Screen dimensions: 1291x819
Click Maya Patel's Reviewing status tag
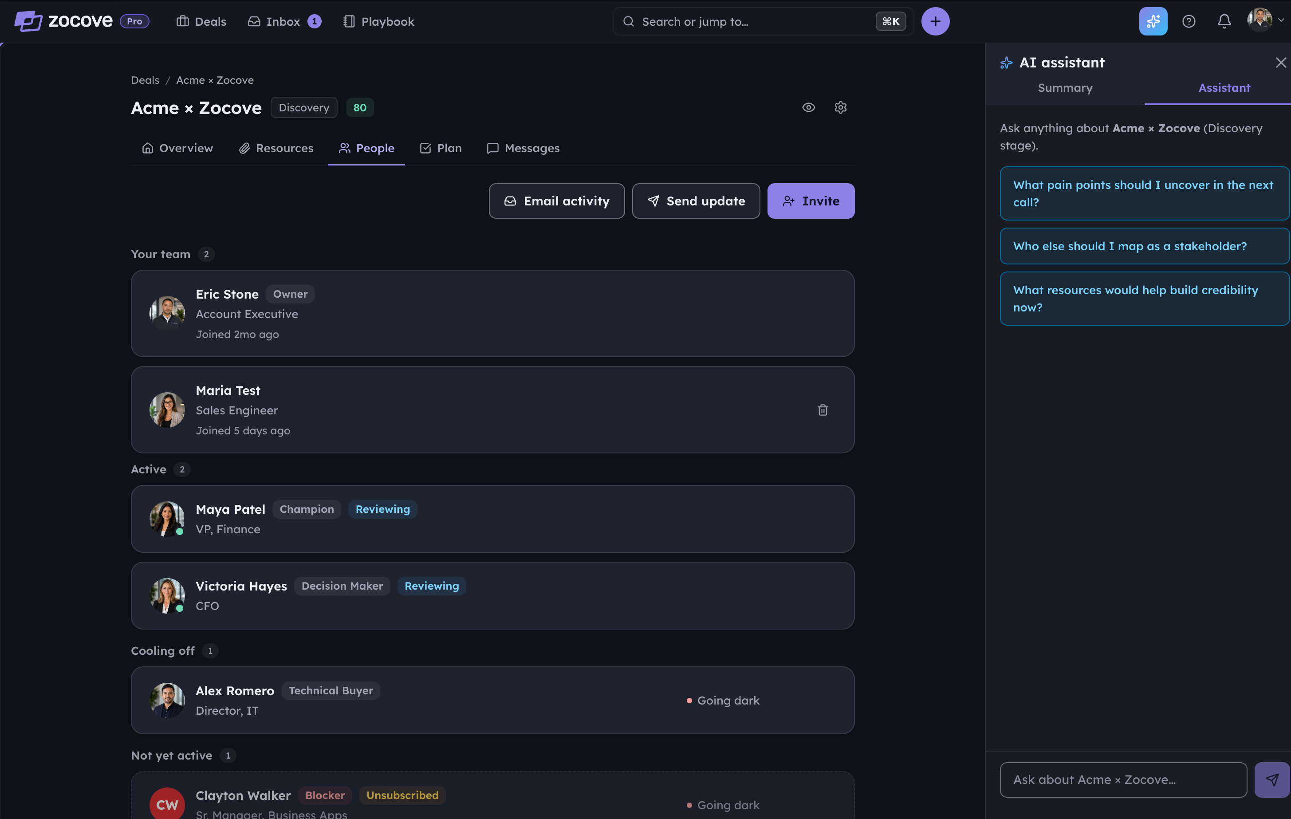(x=383, y=509)
